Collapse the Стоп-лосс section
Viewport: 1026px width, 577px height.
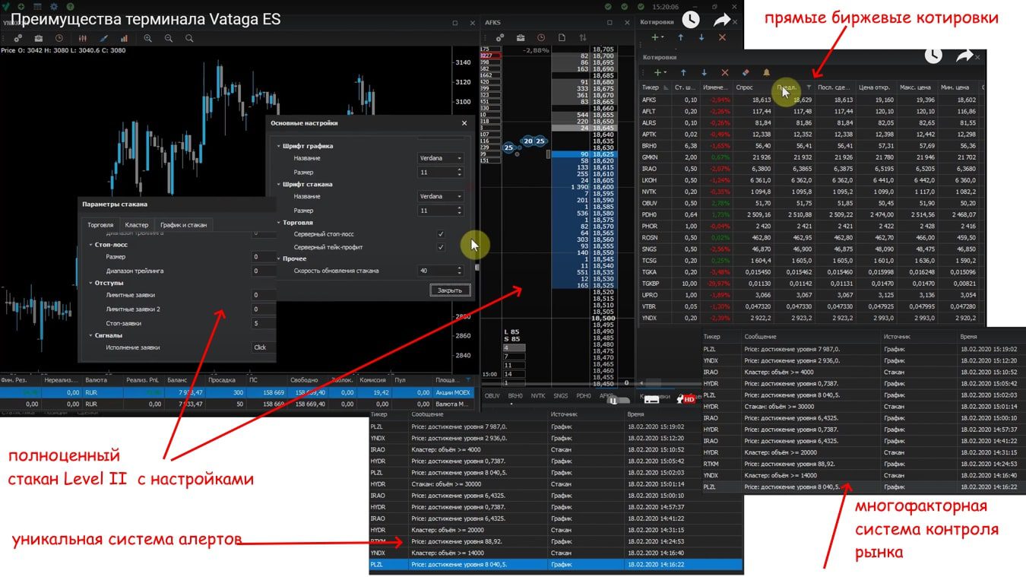90,246
